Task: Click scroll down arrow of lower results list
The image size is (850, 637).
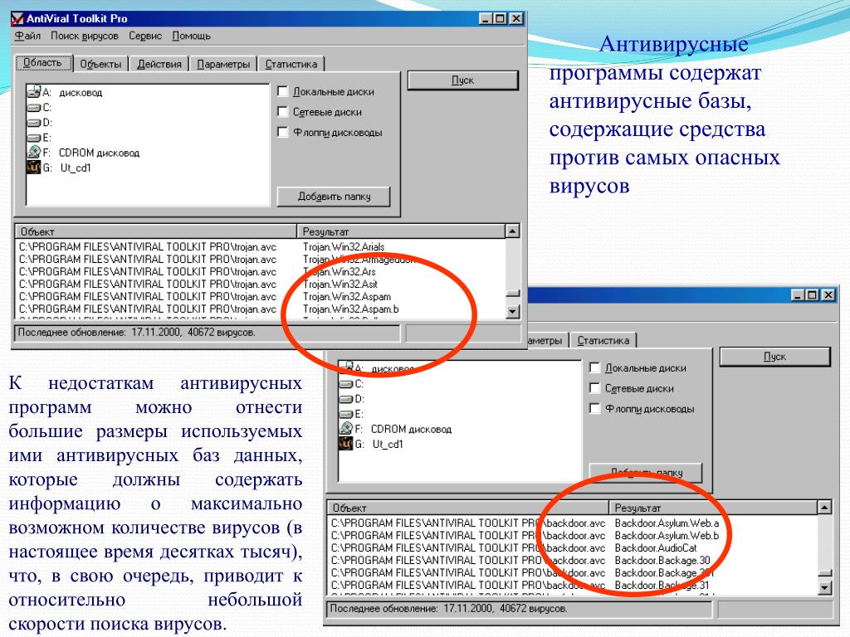Action: tap(824, 588)
